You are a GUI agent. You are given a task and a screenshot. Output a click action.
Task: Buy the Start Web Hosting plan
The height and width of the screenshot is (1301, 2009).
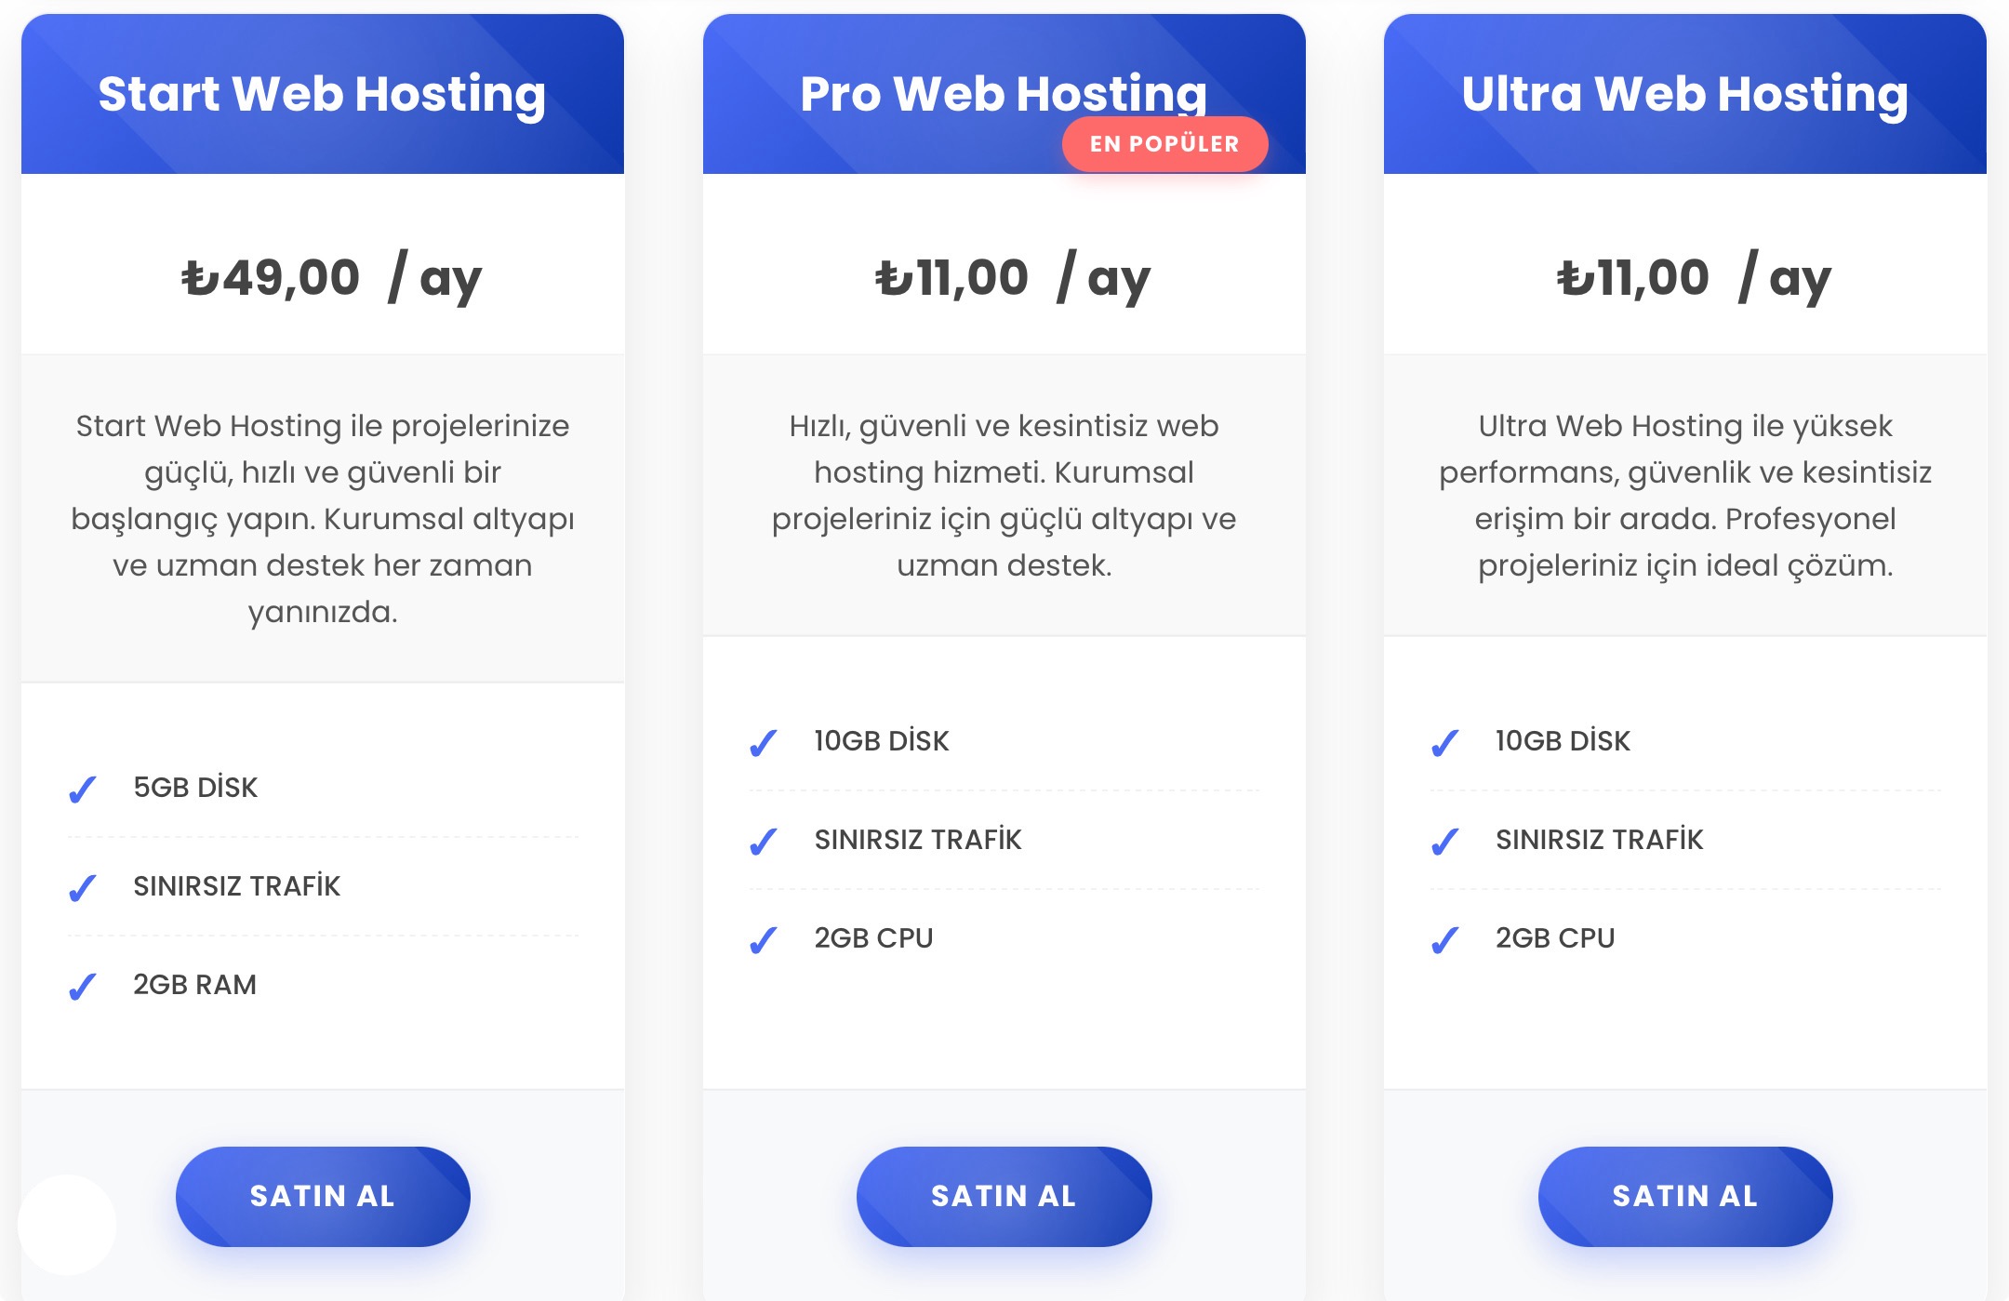[x=323, y=1196]
